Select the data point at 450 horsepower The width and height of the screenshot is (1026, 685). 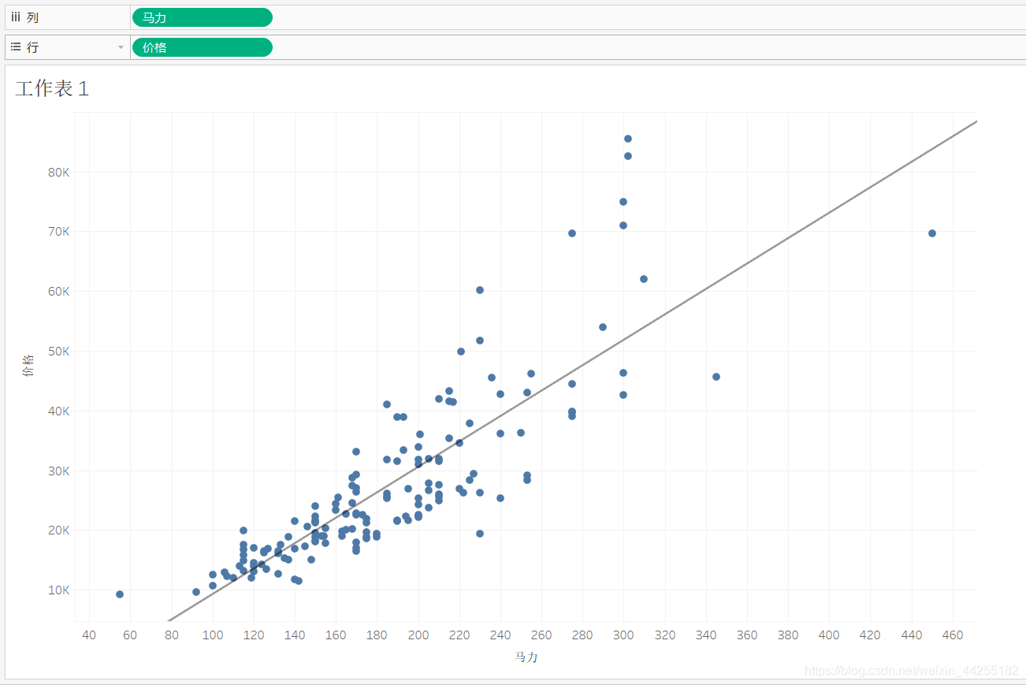932,233
